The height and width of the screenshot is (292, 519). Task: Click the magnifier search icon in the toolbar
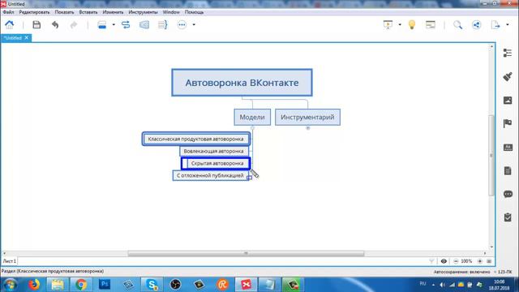tap(457, 24)
